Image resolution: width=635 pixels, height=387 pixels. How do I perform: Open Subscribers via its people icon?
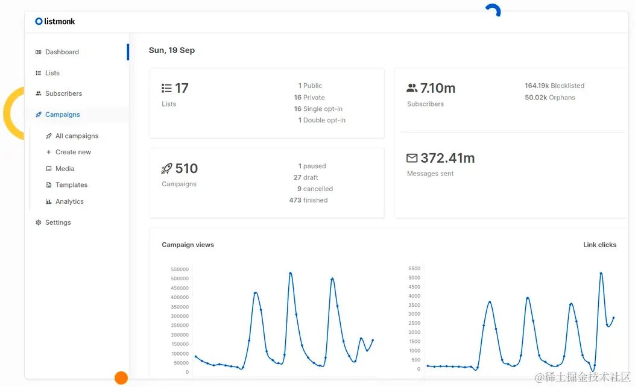[x=39, y=93]
